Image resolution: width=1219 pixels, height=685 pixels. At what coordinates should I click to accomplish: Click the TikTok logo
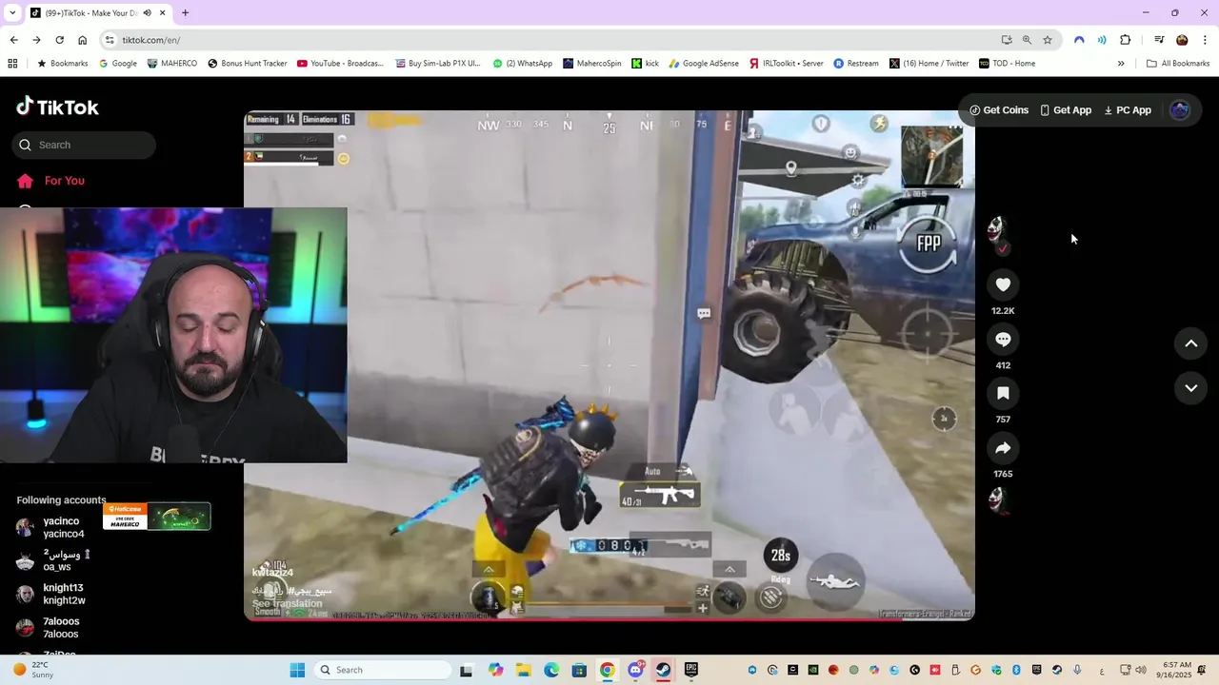[x=58, y=107]
